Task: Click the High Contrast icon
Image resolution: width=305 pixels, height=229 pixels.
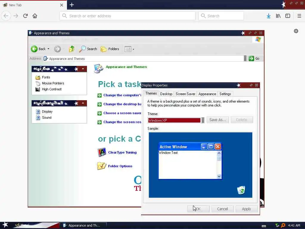Action: pos(38,89)
